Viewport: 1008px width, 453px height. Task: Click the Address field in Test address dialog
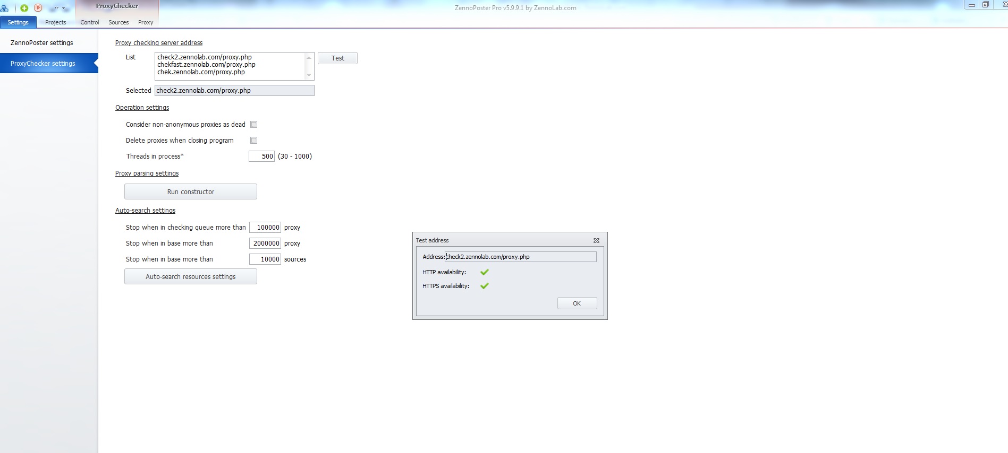(521, 257)
